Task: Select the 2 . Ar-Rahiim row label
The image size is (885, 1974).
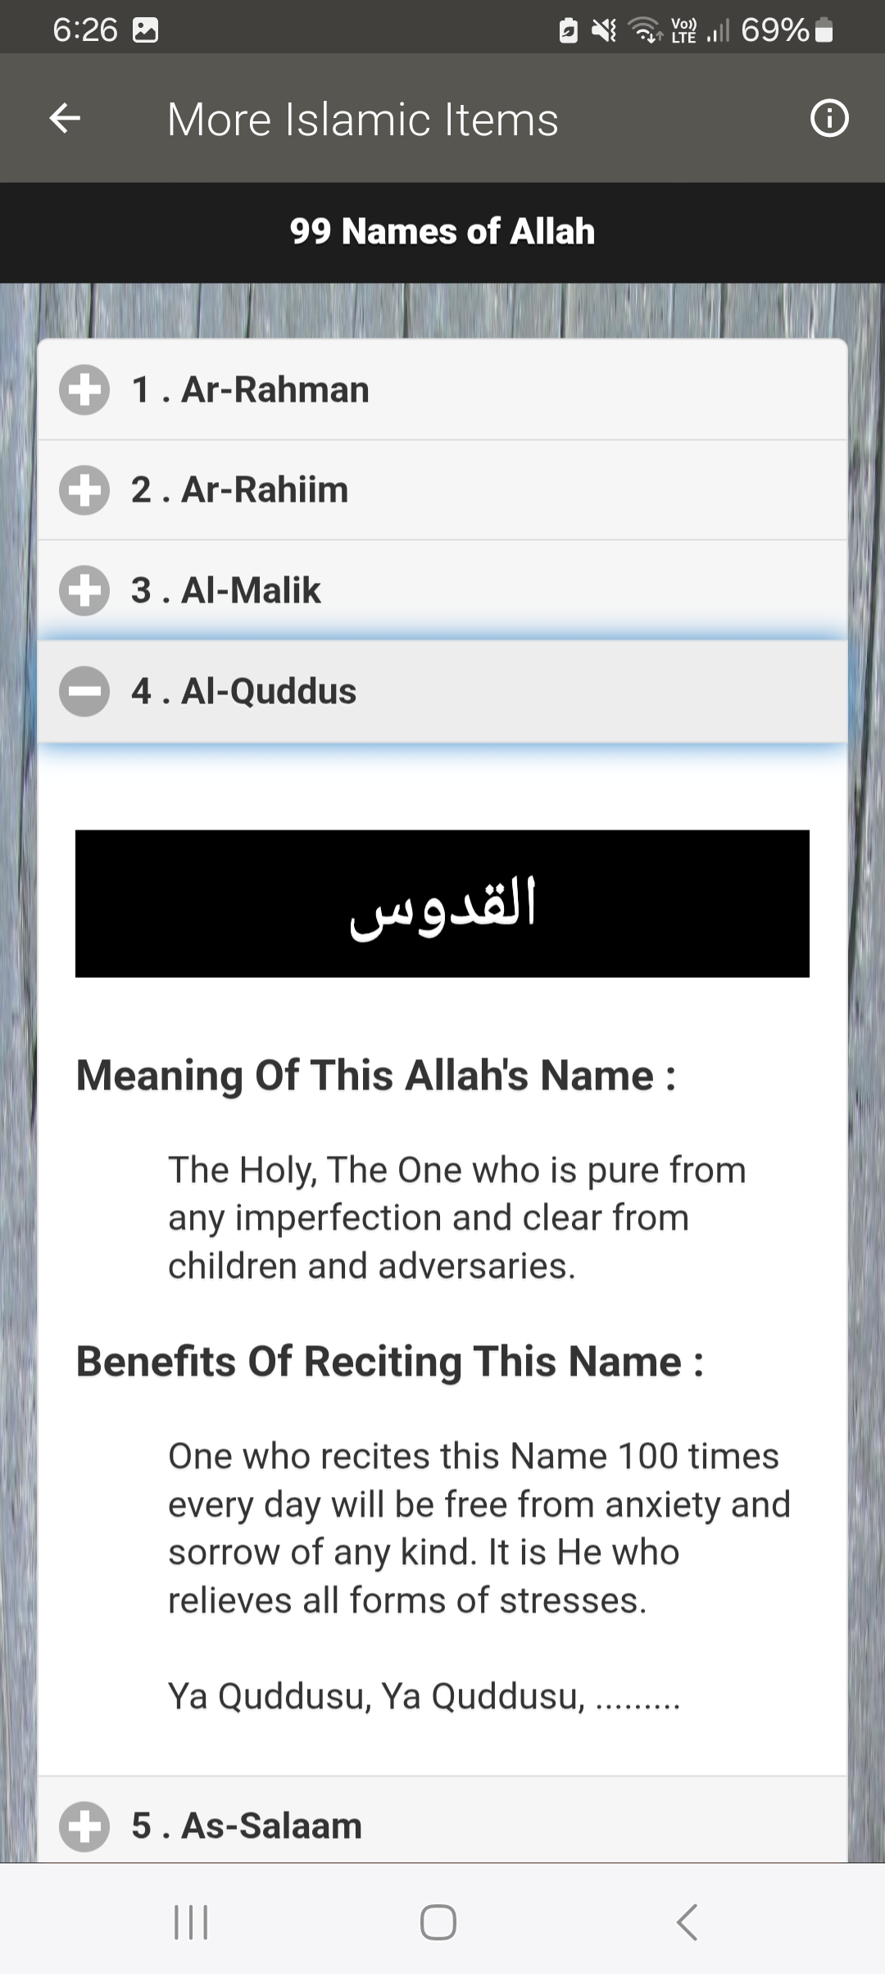Action: pos(239,489)
